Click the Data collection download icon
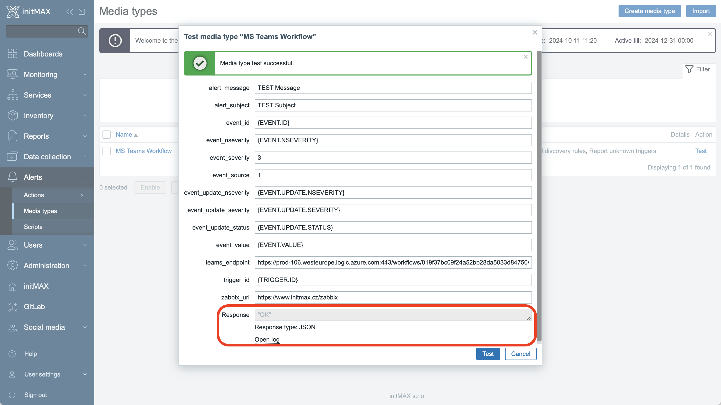Screen dimensions: 721x405 [x=13, y=156]
